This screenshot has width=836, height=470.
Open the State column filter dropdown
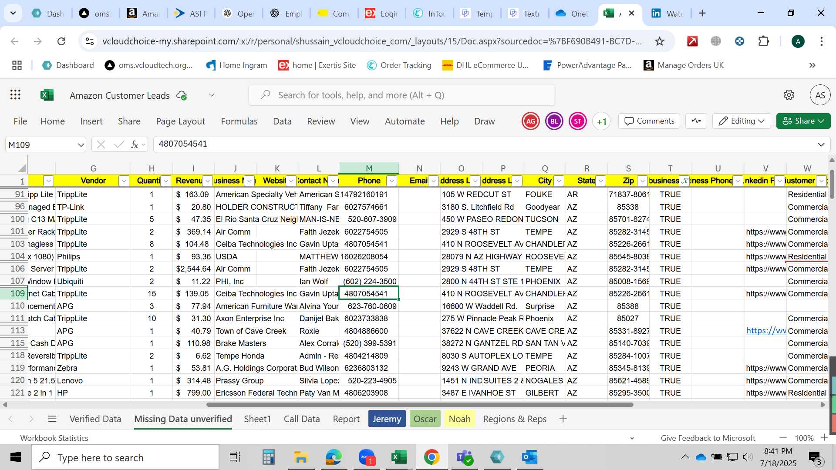[601, 181]
